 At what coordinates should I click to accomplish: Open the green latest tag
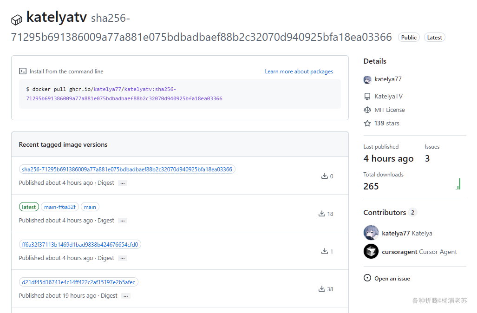point(29,207)
